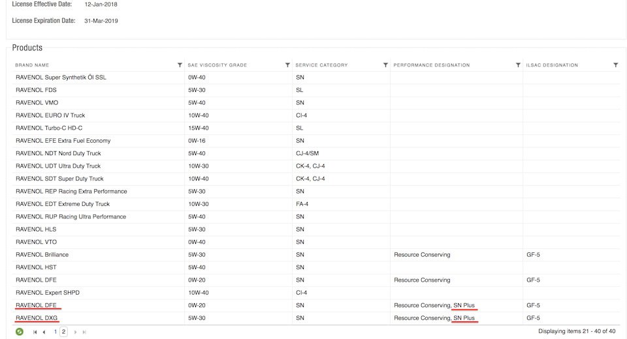Open the Performance Designation filter icon
Screen dimensions: 627x339
(518, 65)
